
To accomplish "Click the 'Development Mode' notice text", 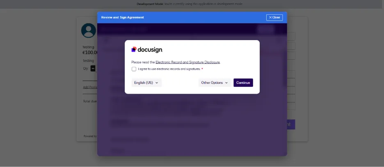I will (190, 4).
